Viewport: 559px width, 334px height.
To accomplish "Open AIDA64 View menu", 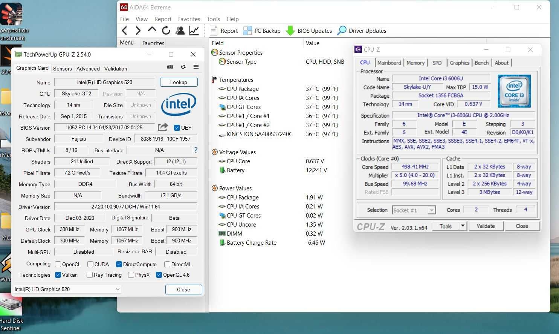I will [x=141, y=19].
